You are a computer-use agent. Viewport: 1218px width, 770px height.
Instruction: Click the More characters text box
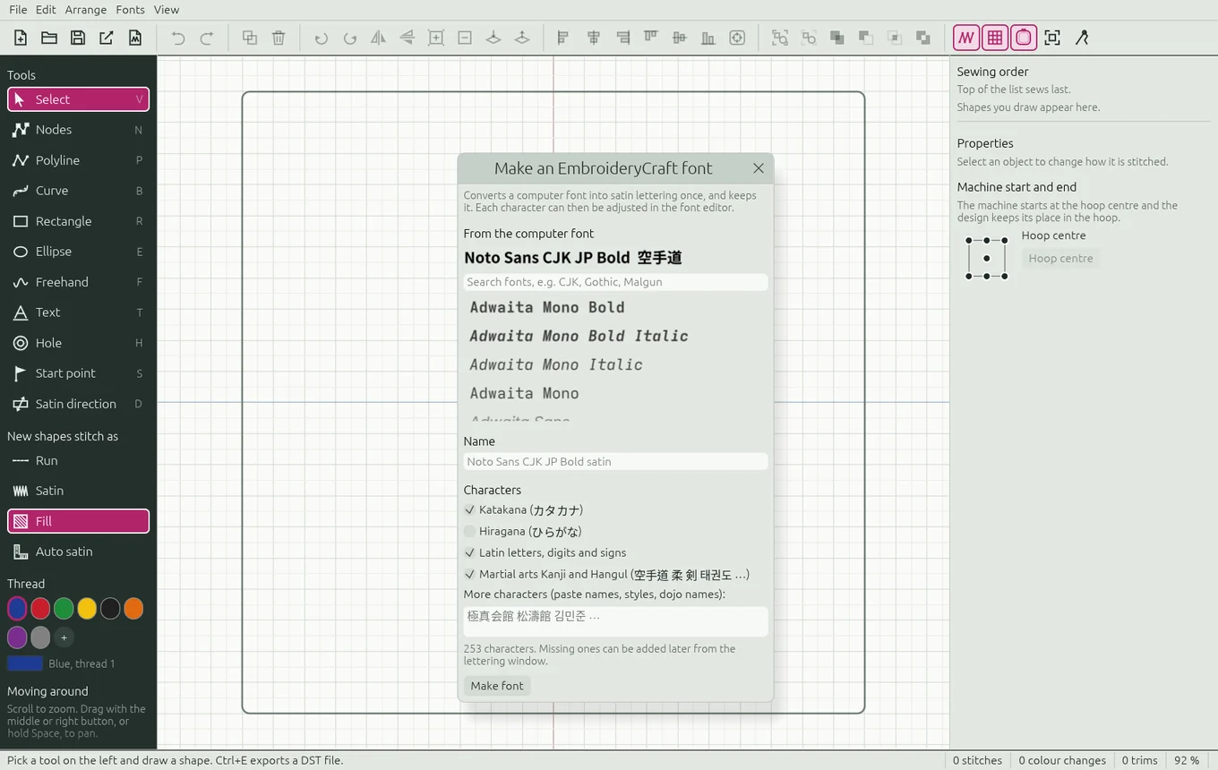(x=615, y=621)
